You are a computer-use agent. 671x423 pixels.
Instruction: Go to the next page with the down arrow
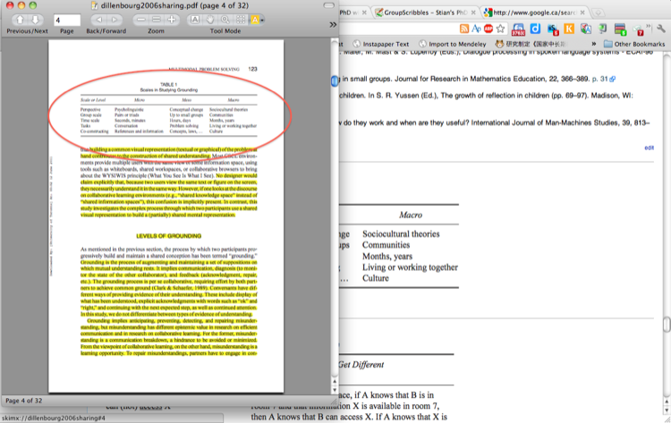tap(35, 20)
